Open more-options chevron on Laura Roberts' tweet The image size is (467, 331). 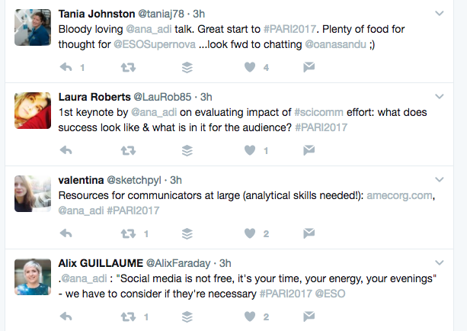(x=440, y=97)
